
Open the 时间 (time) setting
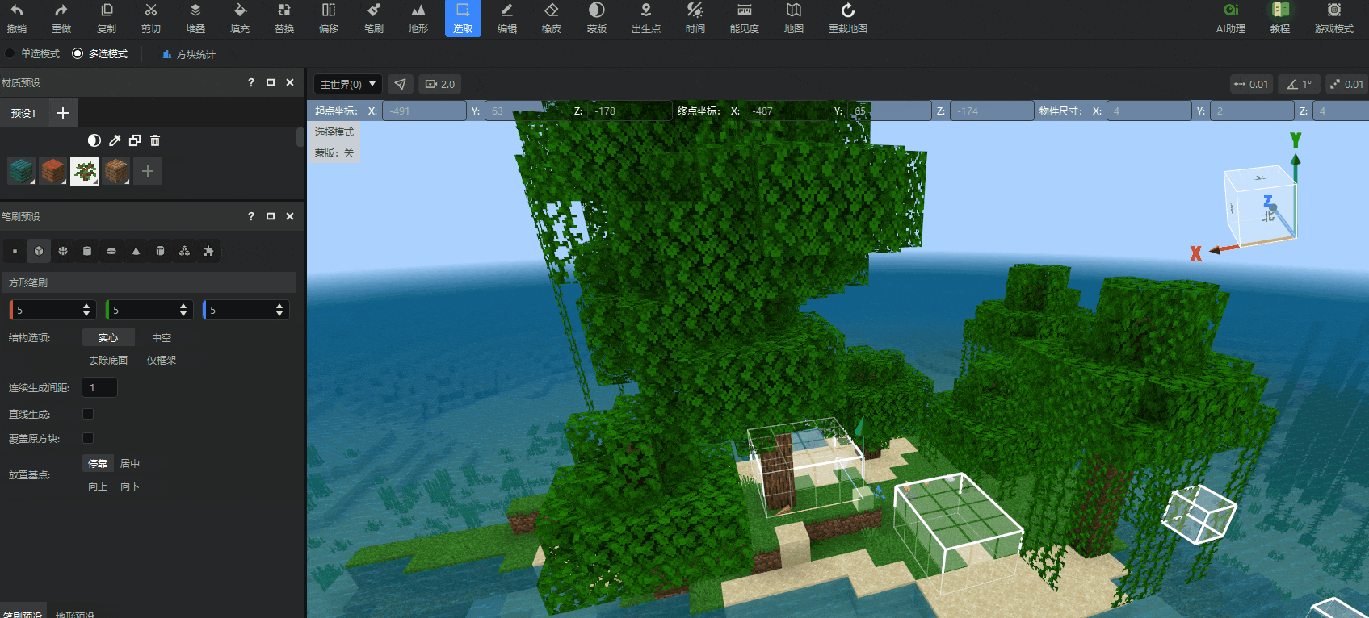coord(695,18)
